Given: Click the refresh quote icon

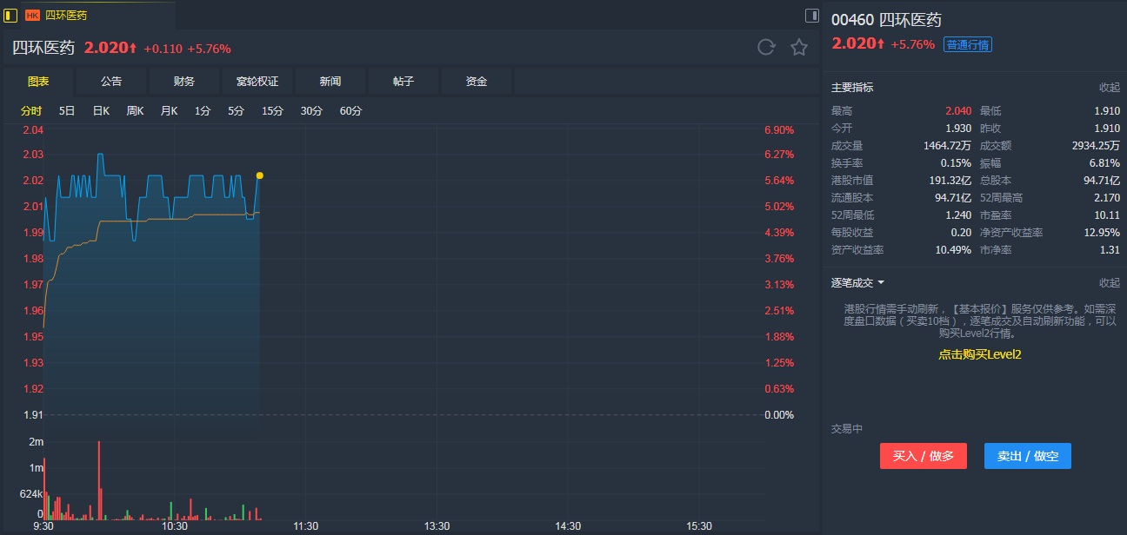Looking at the screenshot, I should point(765,48).
